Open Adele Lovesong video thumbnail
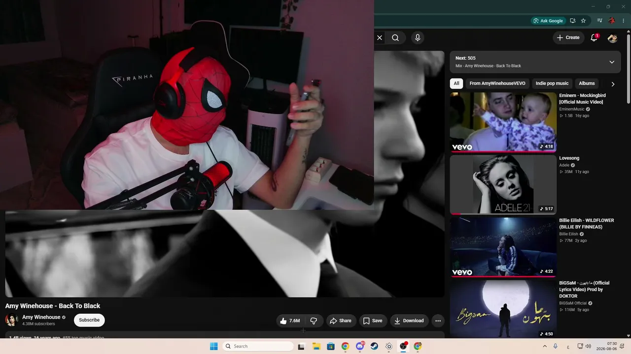 coord(503,185)
